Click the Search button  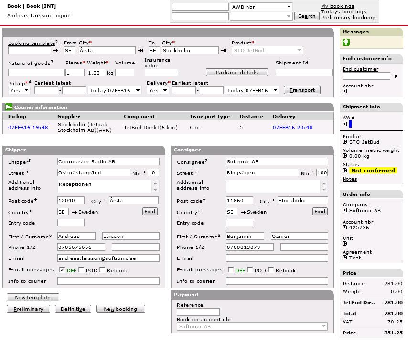coord(307,16)
